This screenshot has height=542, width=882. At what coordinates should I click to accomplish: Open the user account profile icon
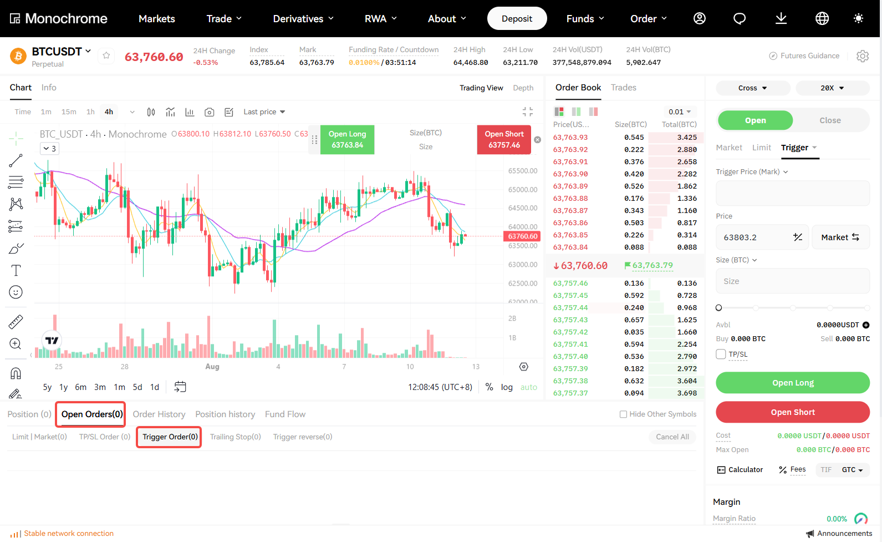(700, 18)
